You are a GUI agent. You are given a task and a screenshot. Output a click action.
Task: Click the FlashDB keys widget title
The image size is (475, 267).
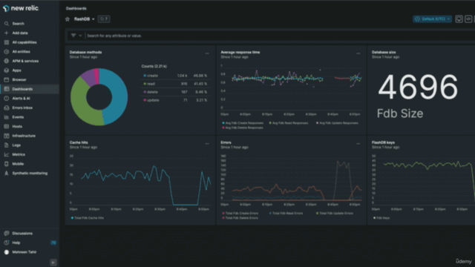(383, 142)
